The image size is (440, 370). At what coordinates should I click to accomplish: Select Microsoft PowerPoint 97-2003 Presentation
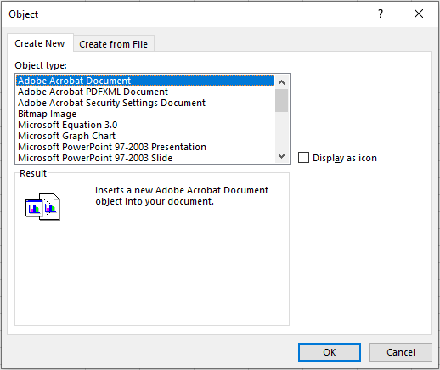[x=145, y=147]
